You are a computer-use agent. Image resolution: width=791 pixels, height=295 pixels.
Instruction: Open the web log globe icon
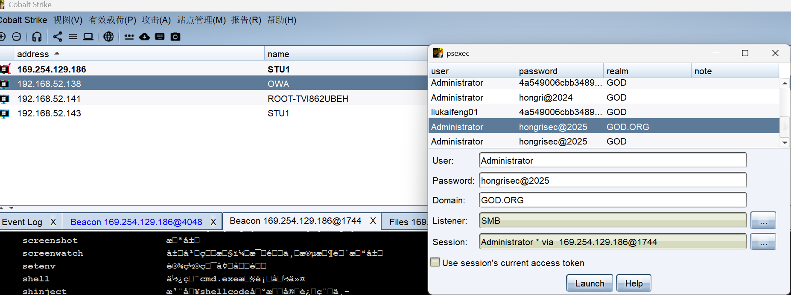(109, 37)
